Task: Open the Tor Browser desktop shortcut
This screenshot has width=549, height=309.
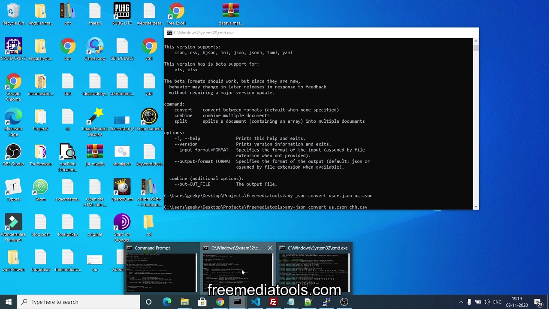Action: [41, 154]
